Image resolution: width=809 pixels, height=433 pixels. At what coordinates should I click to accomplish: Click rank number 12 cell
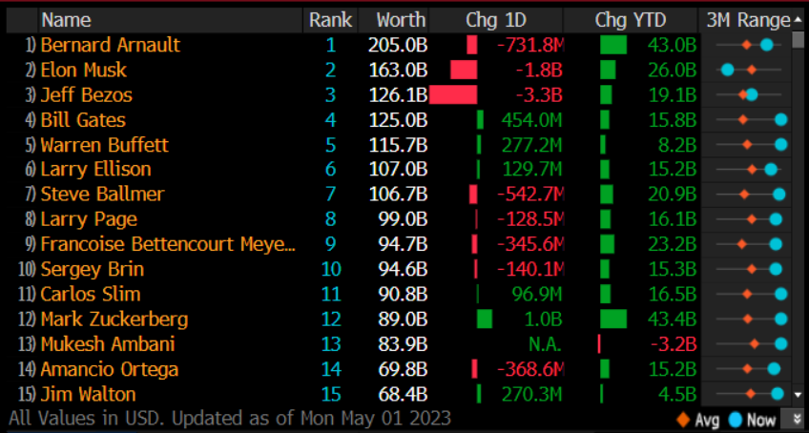pyautogui.click(x=331, y=319)
